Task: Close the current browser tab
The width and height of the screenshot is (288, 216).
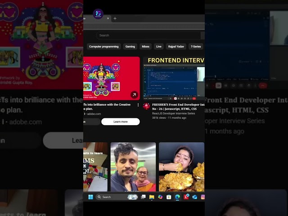Action: [108, 18]
